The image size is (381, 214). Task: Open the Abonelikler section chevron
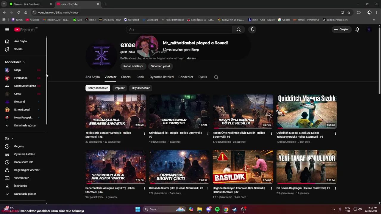(24, 62)
